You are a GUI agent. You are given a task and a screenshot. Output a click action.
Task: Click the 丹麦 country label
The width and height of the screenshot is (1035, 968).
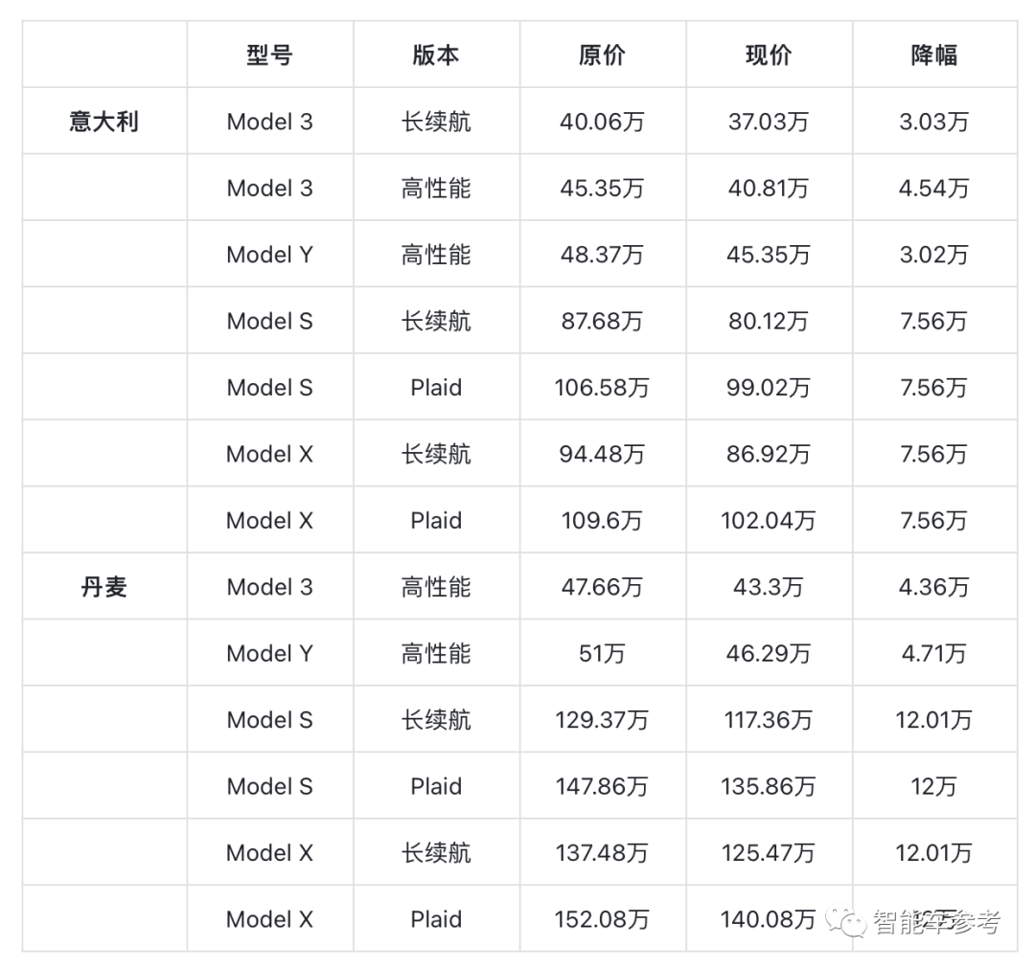[x=104, y=587]
